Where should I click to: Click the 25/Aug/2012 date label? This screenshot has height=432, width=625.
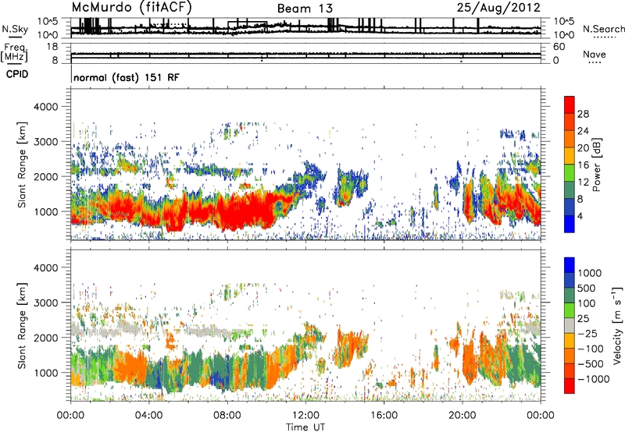(498, 8)
